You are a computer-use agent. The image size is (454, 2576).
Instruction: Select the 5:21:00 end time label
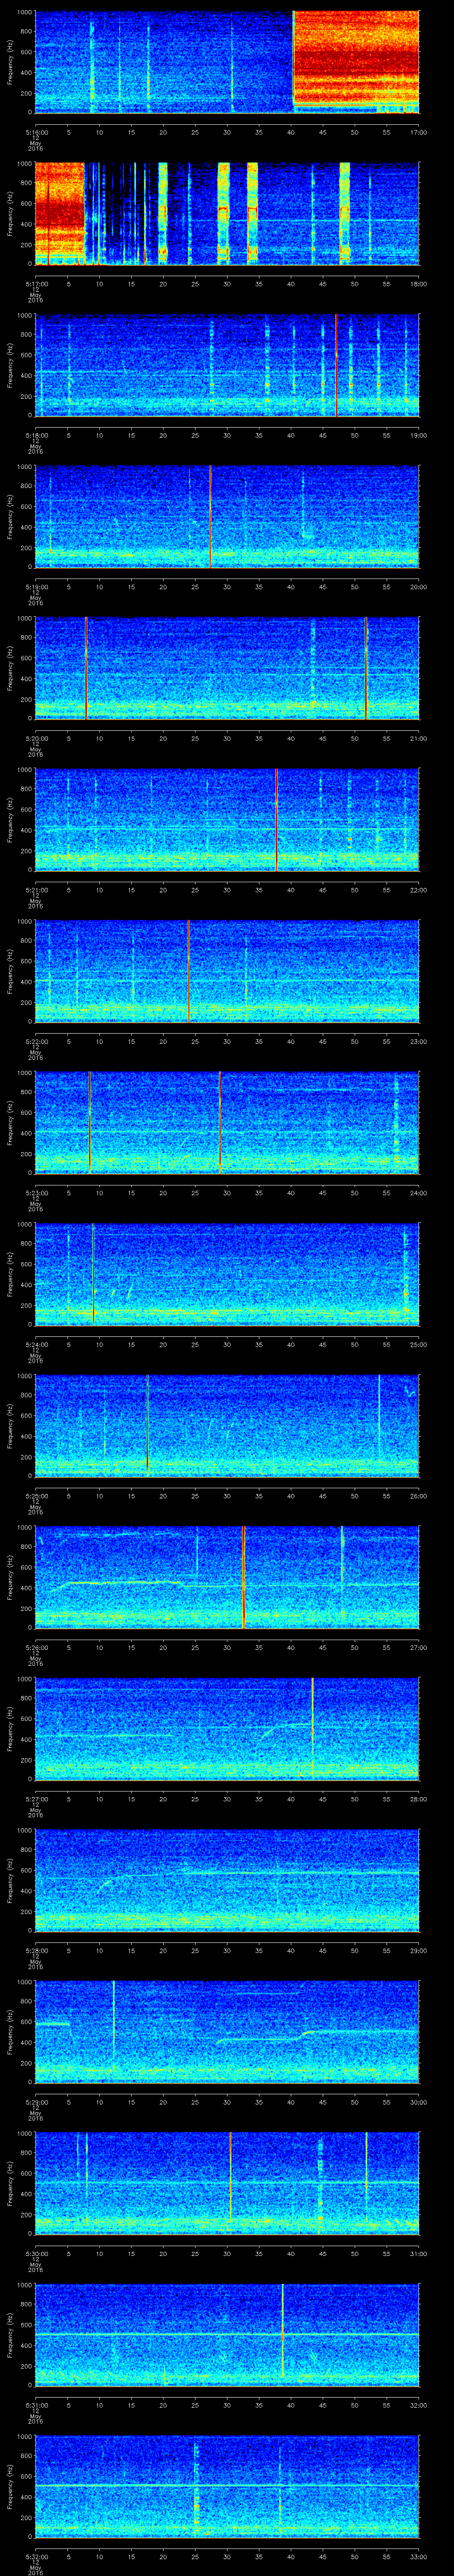coord(417,738)
